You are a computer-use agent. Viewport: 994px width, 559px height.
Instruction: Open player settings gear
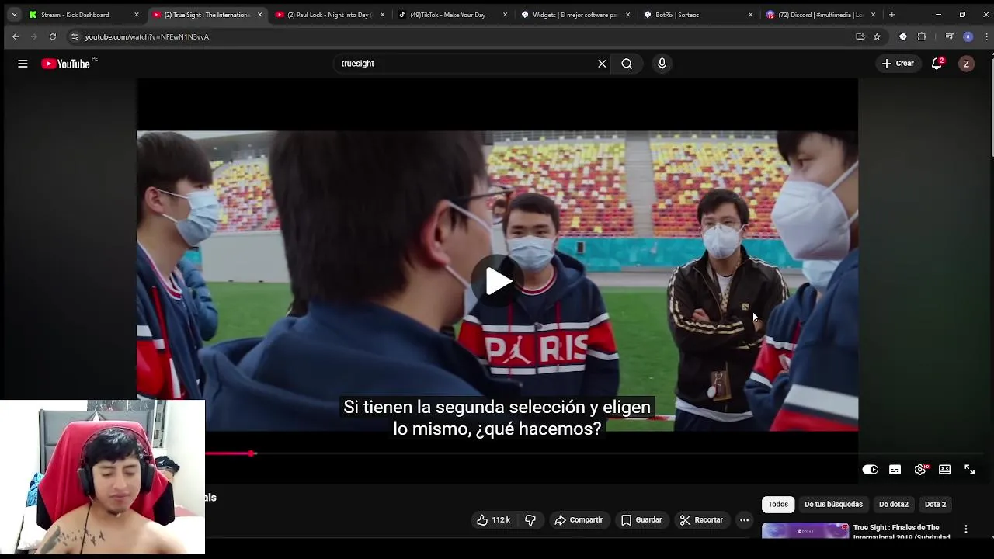(920, 469)
